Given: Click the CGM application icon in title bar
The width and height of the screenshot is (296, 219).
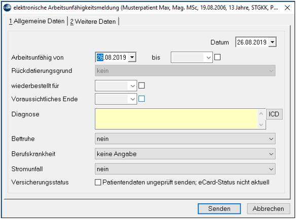Looking at the screenshot, I should (8, 8).
